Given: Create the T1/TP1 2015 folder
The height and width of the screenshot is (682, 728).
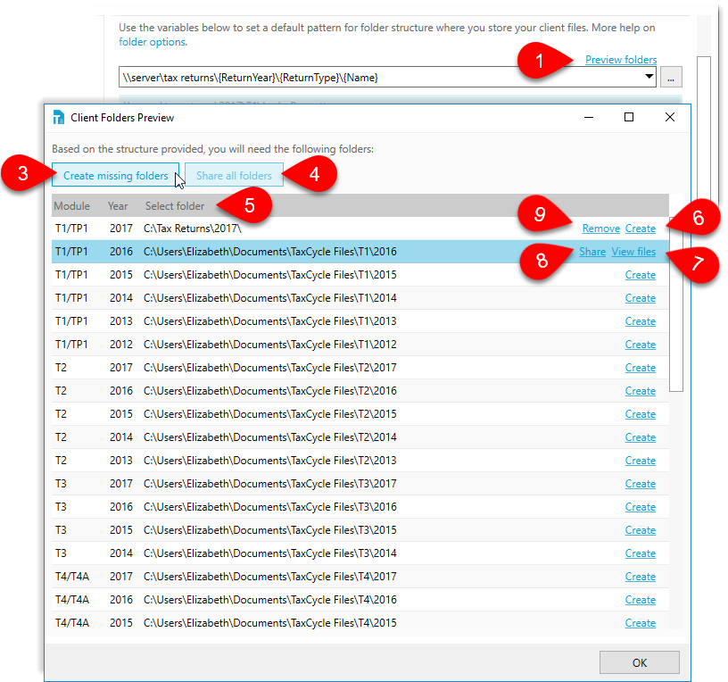Looking at the screenshot, I should [641, 275].
